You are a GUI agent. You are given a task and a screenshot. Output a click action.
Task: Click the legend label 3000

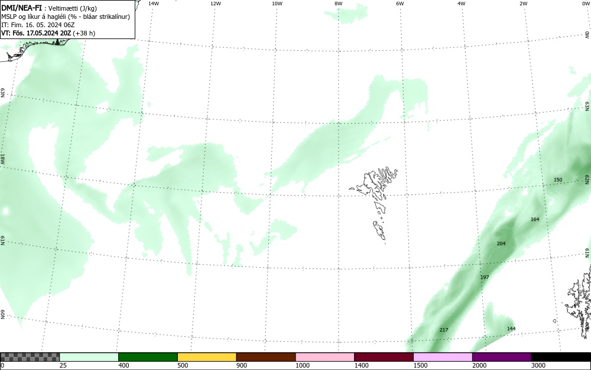538,365
